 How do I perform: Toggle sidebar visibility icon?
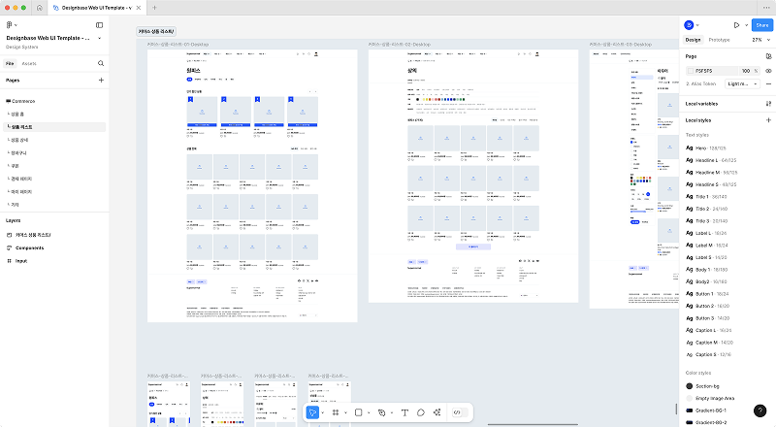tap(100, 25)
